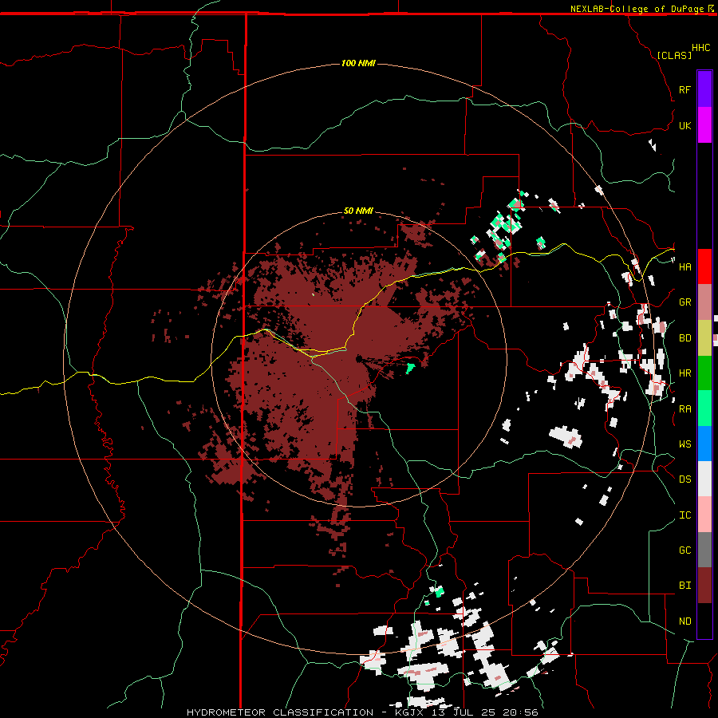Click the DS legend label
Image resolution: width=718 pixels, height=718 pixels.
pos(684,479)
